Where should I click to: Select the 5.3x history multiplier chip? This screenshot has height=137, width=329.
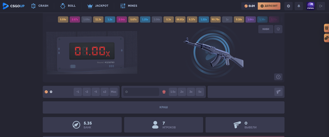click(x=169, y=19)
